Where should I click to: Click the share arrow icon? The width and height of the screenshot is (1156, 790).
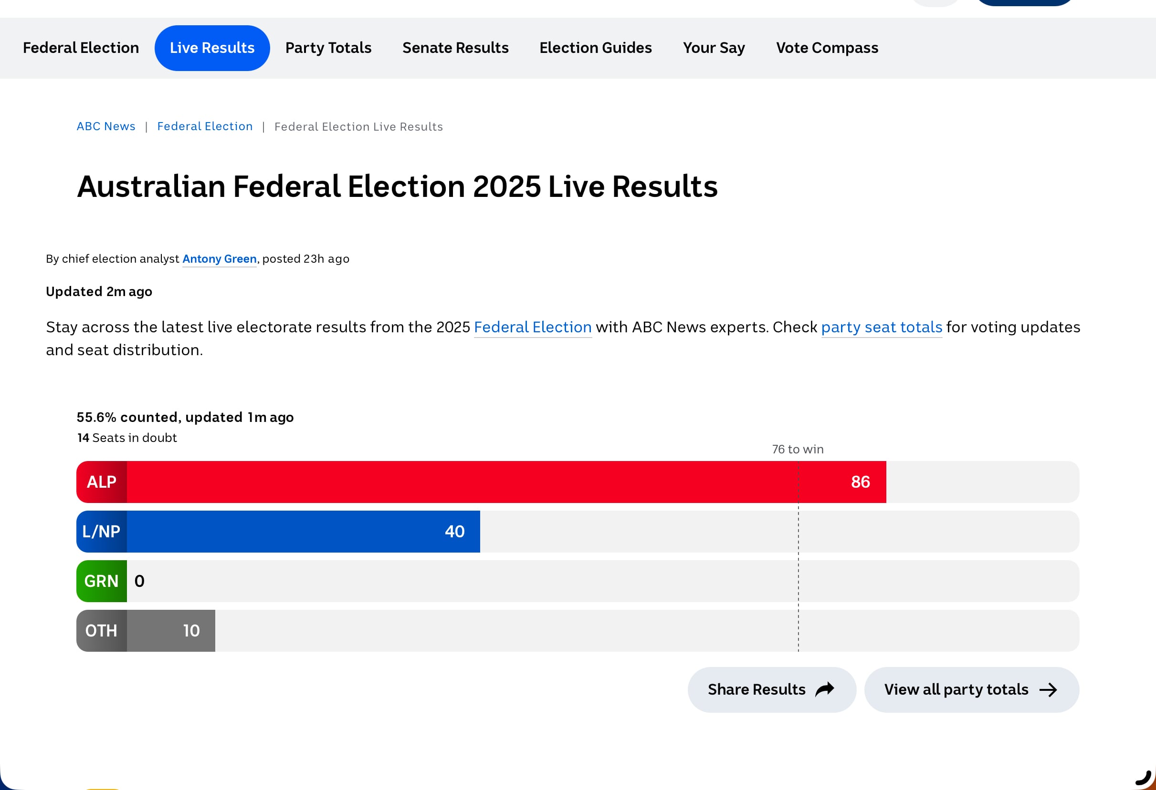824,689
